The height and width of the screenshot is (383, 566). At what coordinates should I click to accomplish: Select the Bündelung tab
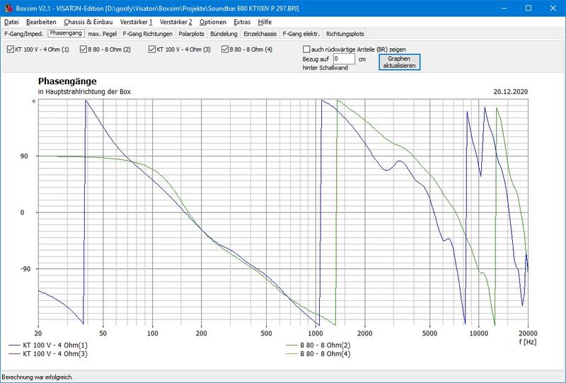point(224,33)
